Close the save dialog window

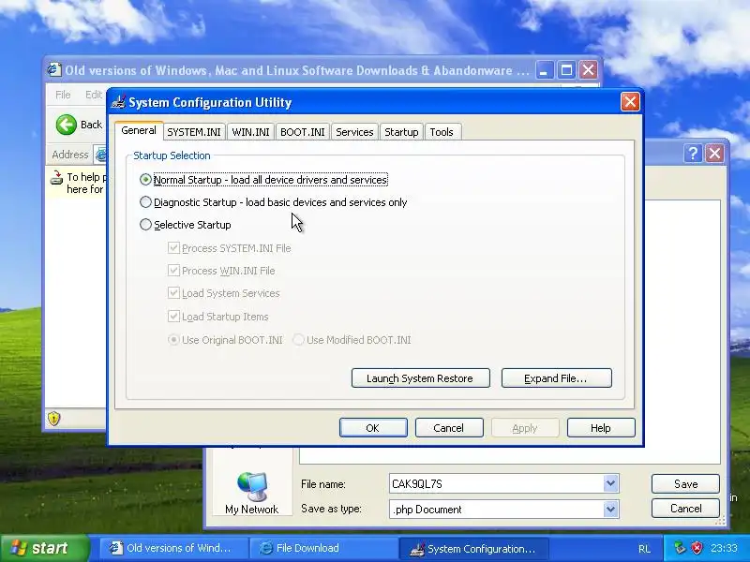tap(714, 154)
